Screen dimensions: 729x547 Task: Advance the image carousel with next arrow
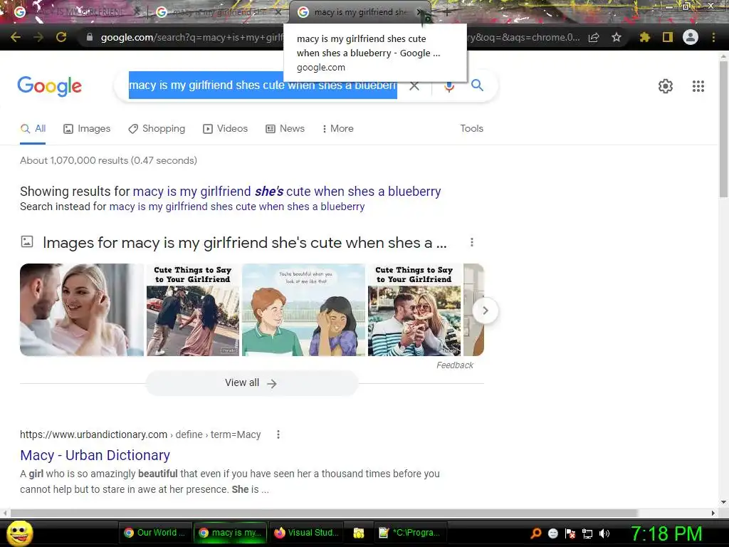coord(485,311)
